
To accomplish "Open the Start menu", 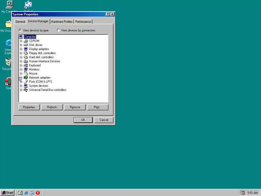I will (x=7, y=193).
